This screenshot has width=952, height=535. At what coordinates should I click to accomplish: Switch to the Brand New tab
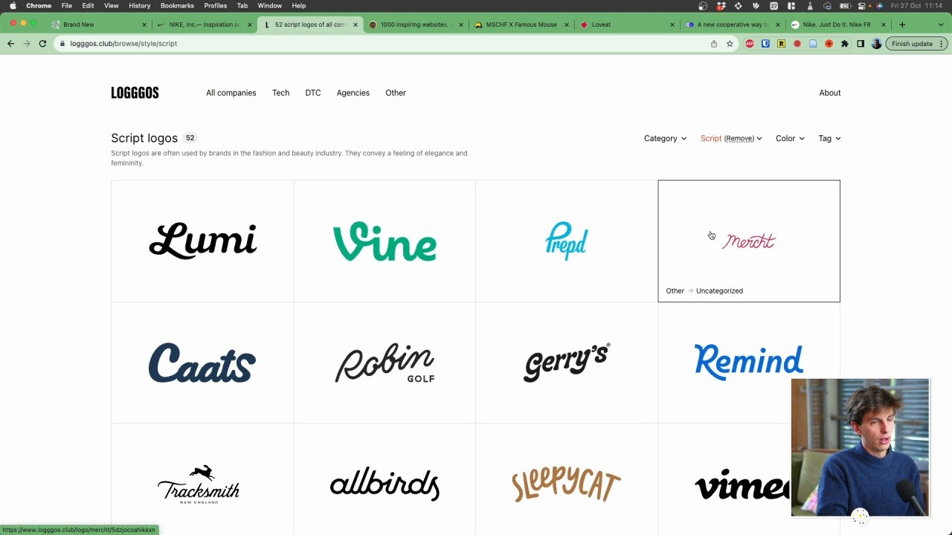click(x=100, y=25)
